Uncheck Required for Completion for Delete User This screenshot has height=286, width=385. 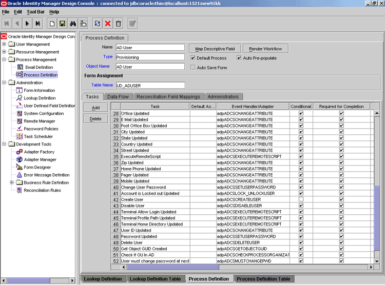pyautogui.click(x=341, y=242)
